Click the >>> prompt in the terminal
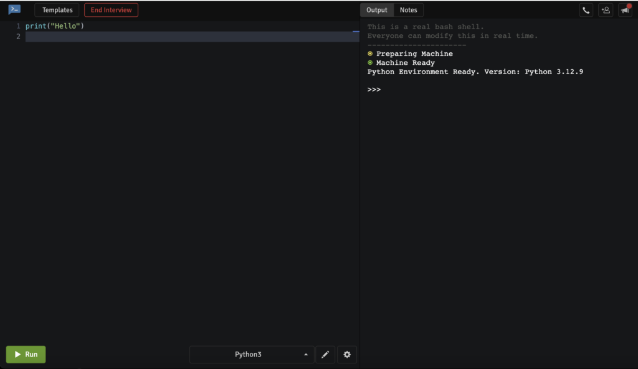 coord(374,89)
